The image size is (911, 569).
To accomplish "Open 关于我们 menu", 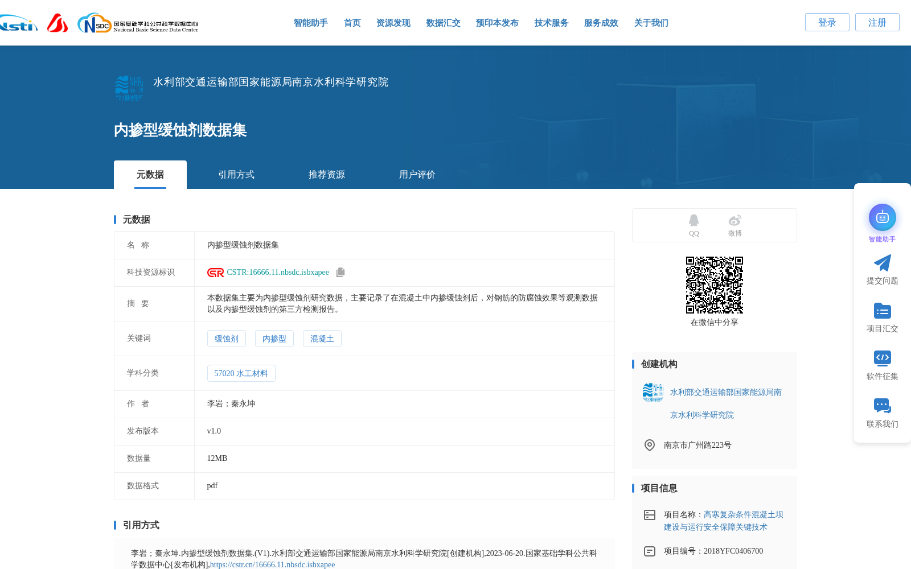I will [x=651, y=23].
